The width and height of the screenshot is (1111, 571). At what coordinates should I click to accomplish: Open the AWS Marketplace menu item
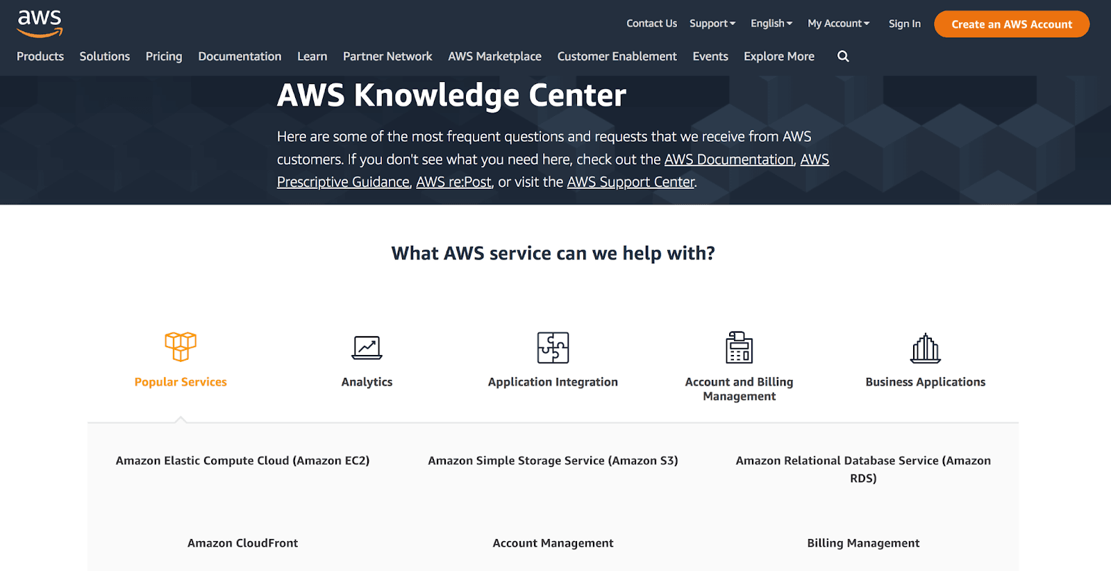pyautogui.click(x=494, y=56)
